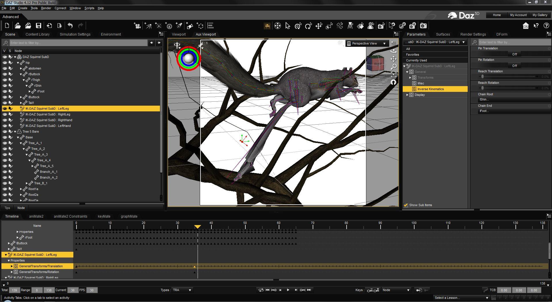
Task: Hide the abdomen bone via eye icon
Action: click(5, 68)
